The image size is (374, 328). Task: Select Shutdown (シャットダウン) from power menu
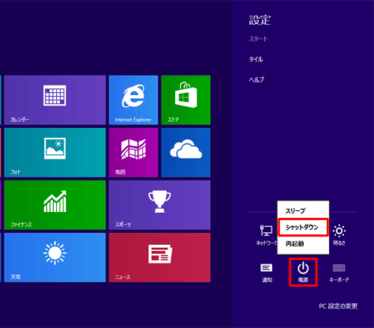click(x=303, y=227)
